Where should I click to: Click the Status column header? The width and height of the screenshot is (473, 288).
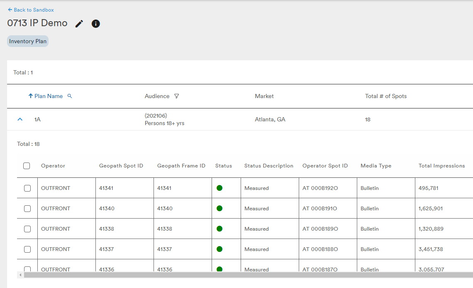224,165
